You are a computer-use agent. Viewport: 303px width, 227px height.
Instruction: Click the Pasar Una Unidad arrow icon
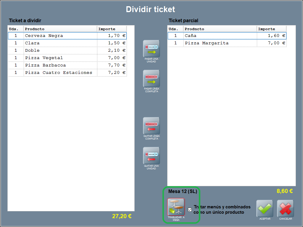click(x=151, y=49)
